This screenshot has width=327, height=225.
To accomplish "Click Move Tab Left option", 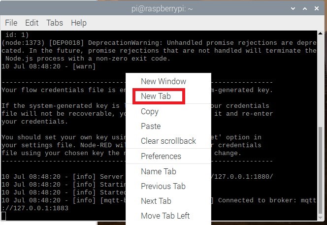I will coord(165,216).
